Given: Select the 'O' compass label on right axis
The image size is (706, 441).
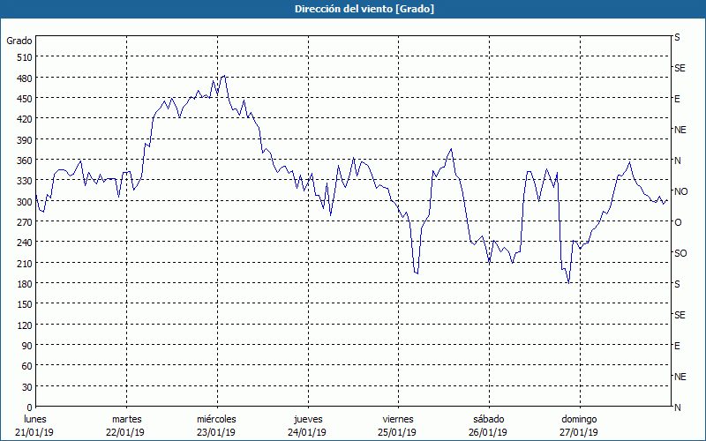Looking at the screenshot, I should [x=678, y=223].
